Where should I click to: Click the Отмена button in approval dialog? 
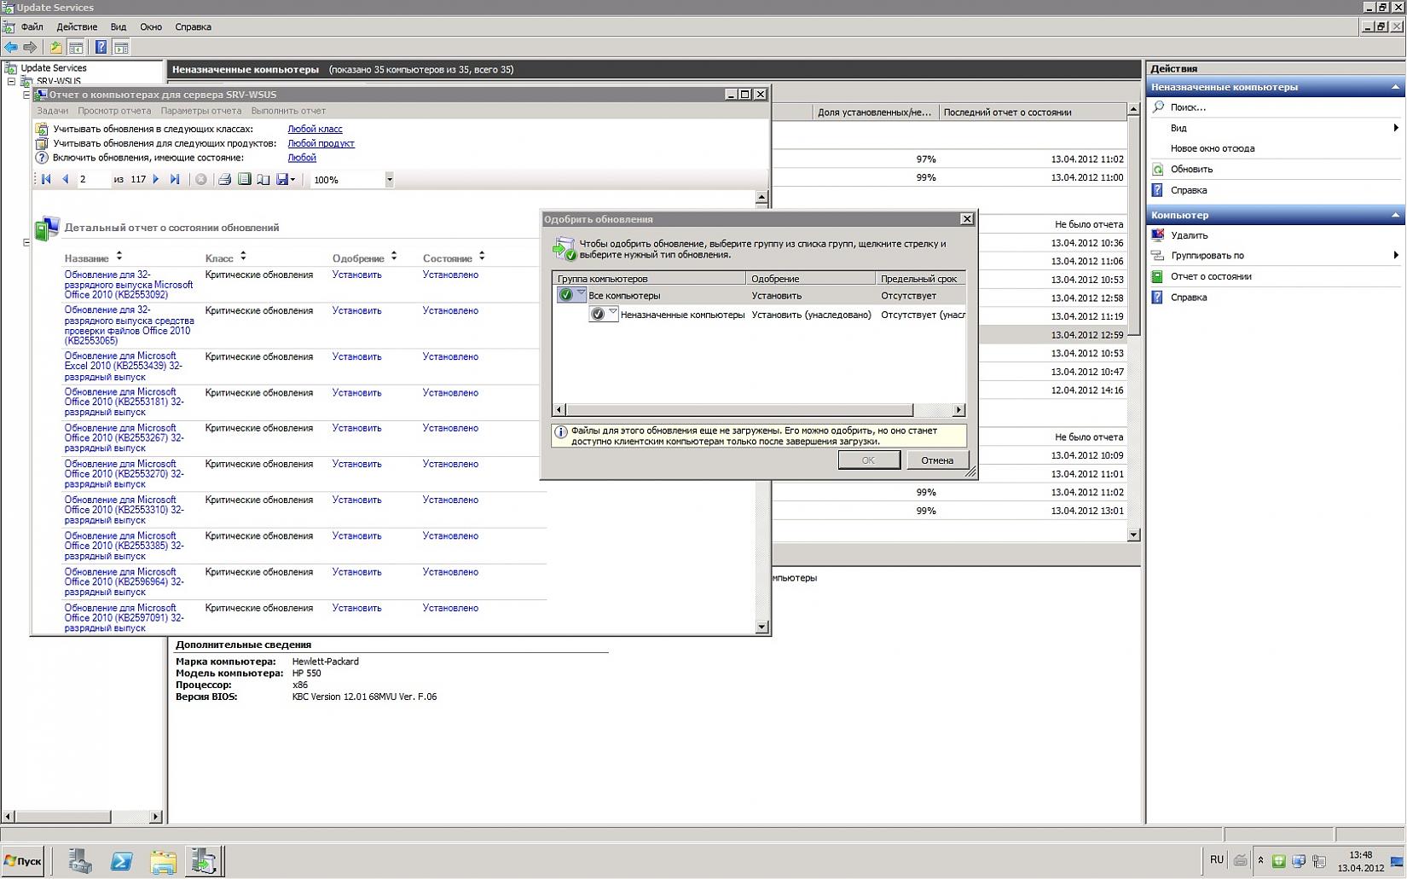click(x=936, y=460)
